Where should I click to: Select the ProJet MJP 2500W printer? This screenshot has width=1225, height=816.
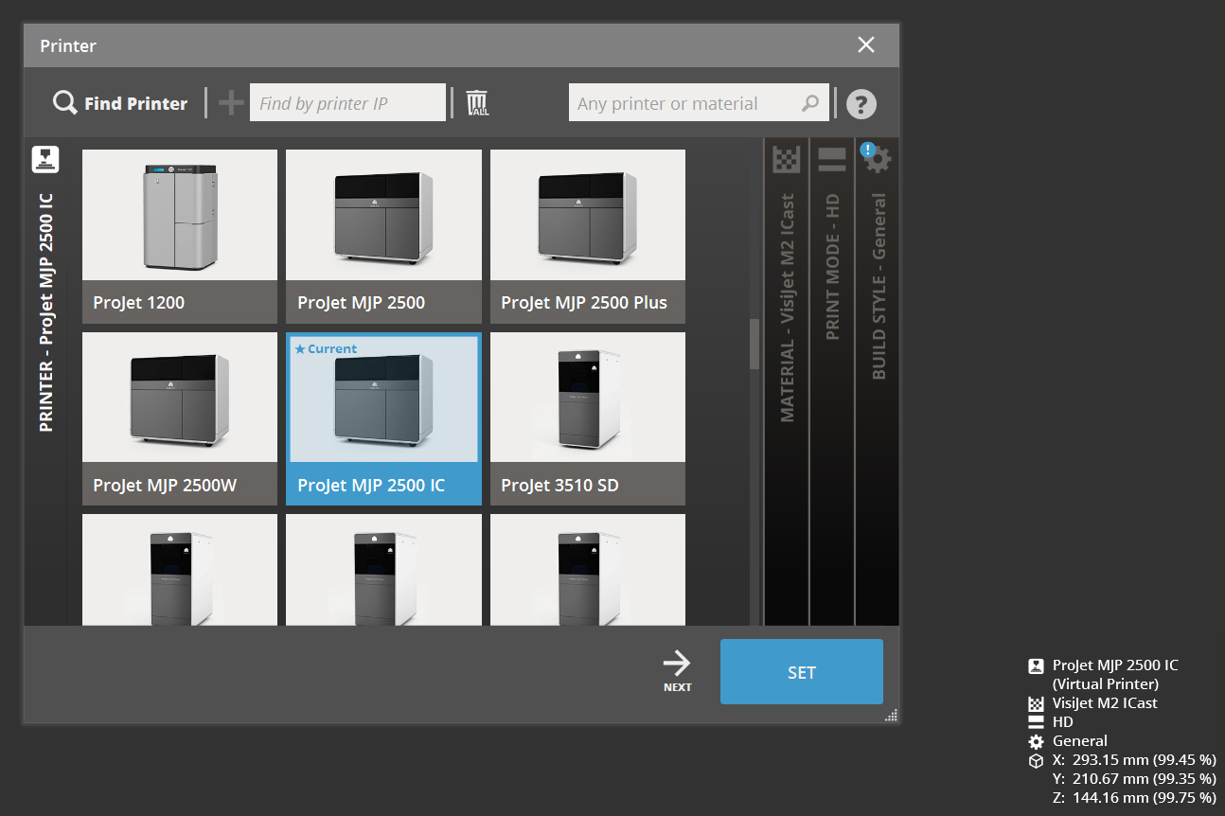pos(179,418)
